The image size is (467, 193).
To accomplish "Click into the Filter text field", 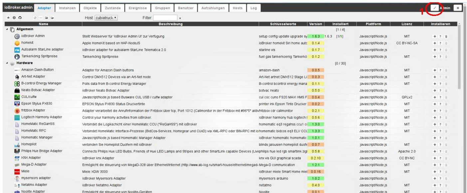I will [165, 18].
